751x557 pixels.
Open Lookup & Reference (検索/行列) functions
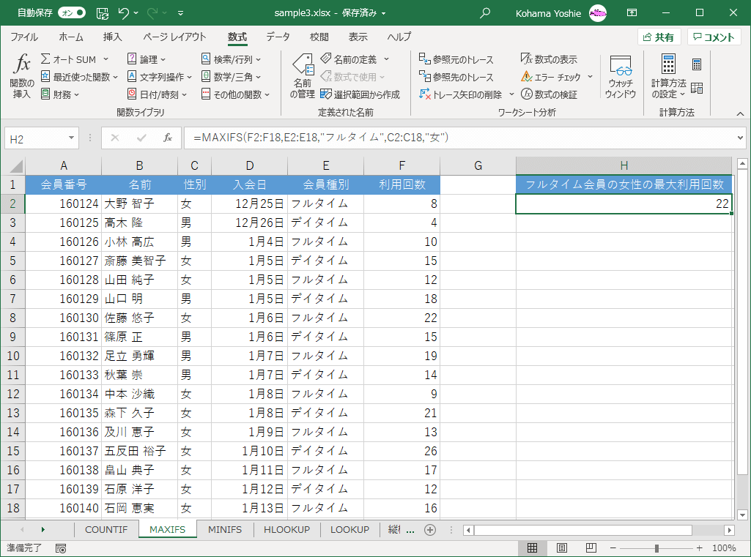click(x=231, y=59)
